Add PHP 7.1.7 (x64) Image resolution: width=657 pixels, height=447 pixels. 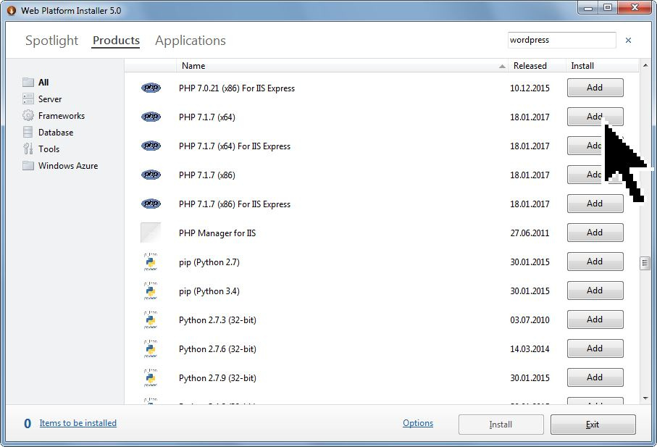pyautogui.click(x=595, y=117)
